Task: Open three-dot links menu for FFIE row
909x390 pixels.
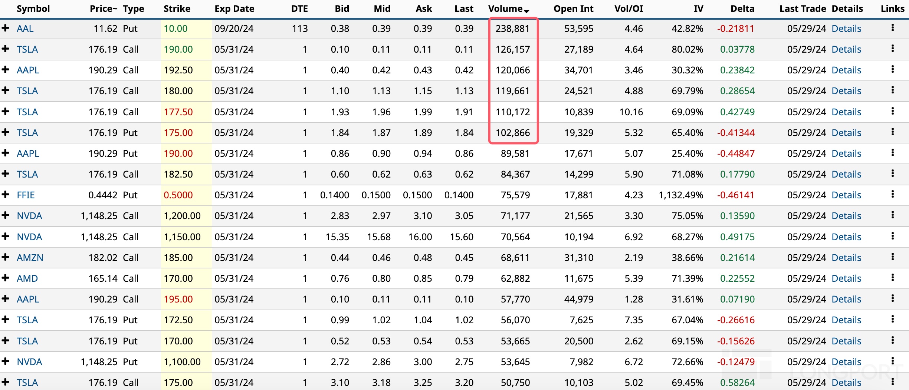Action: (x=893, y=194)
